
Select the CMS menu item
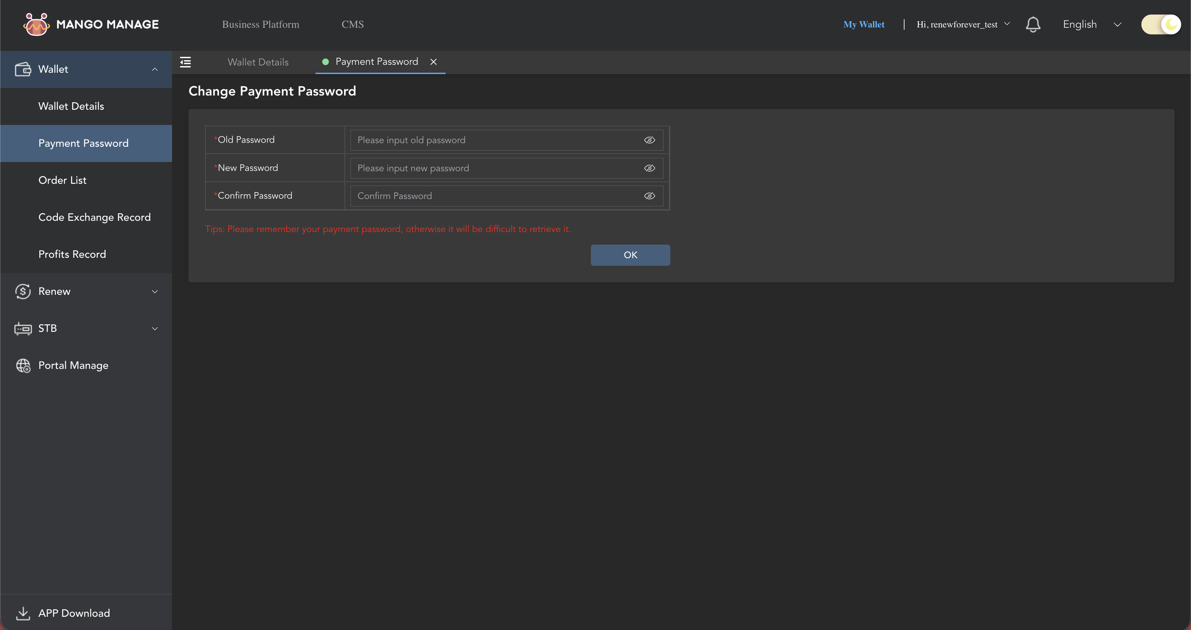click(x=352, y=24)
